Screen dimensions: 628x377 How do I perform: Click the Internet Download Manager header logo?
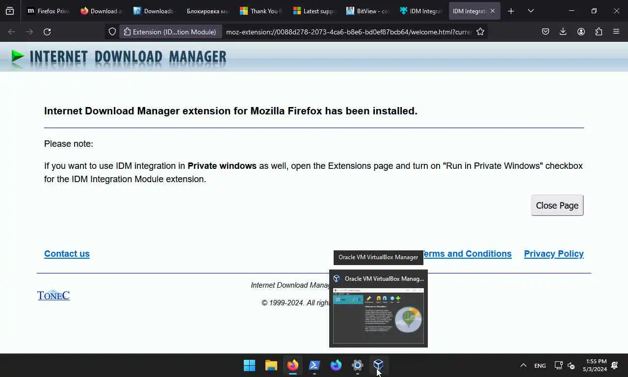pyautogui.click(x=118, y=57)
